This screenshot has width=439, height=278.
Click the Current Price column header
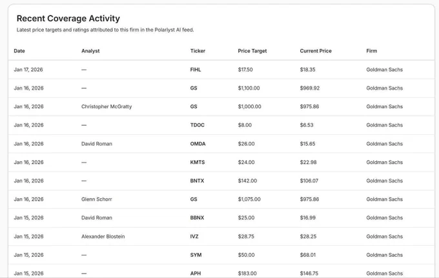(316, 51)
